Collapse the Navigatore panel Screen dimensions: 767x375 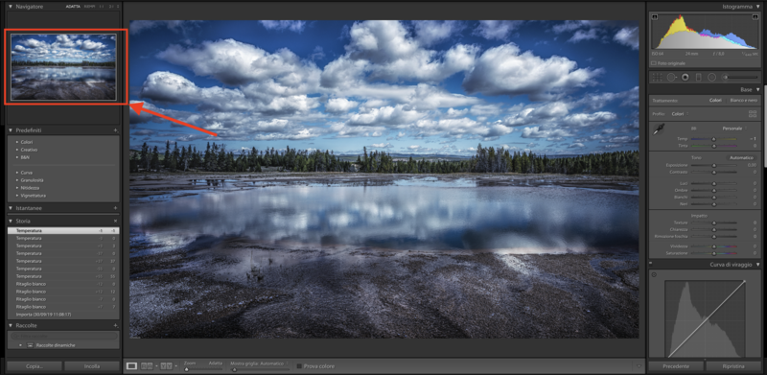point(11,7)
